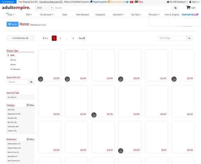Click the heart Favorite button

pos(12,24)
